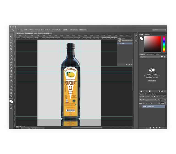
Task: Switch Libraries panel to grid view
Action: pyautogui.click(x=162, y=57)
